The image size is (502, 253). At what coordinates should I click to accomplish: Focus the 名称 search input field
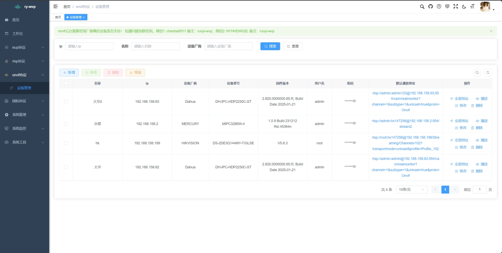155,46
